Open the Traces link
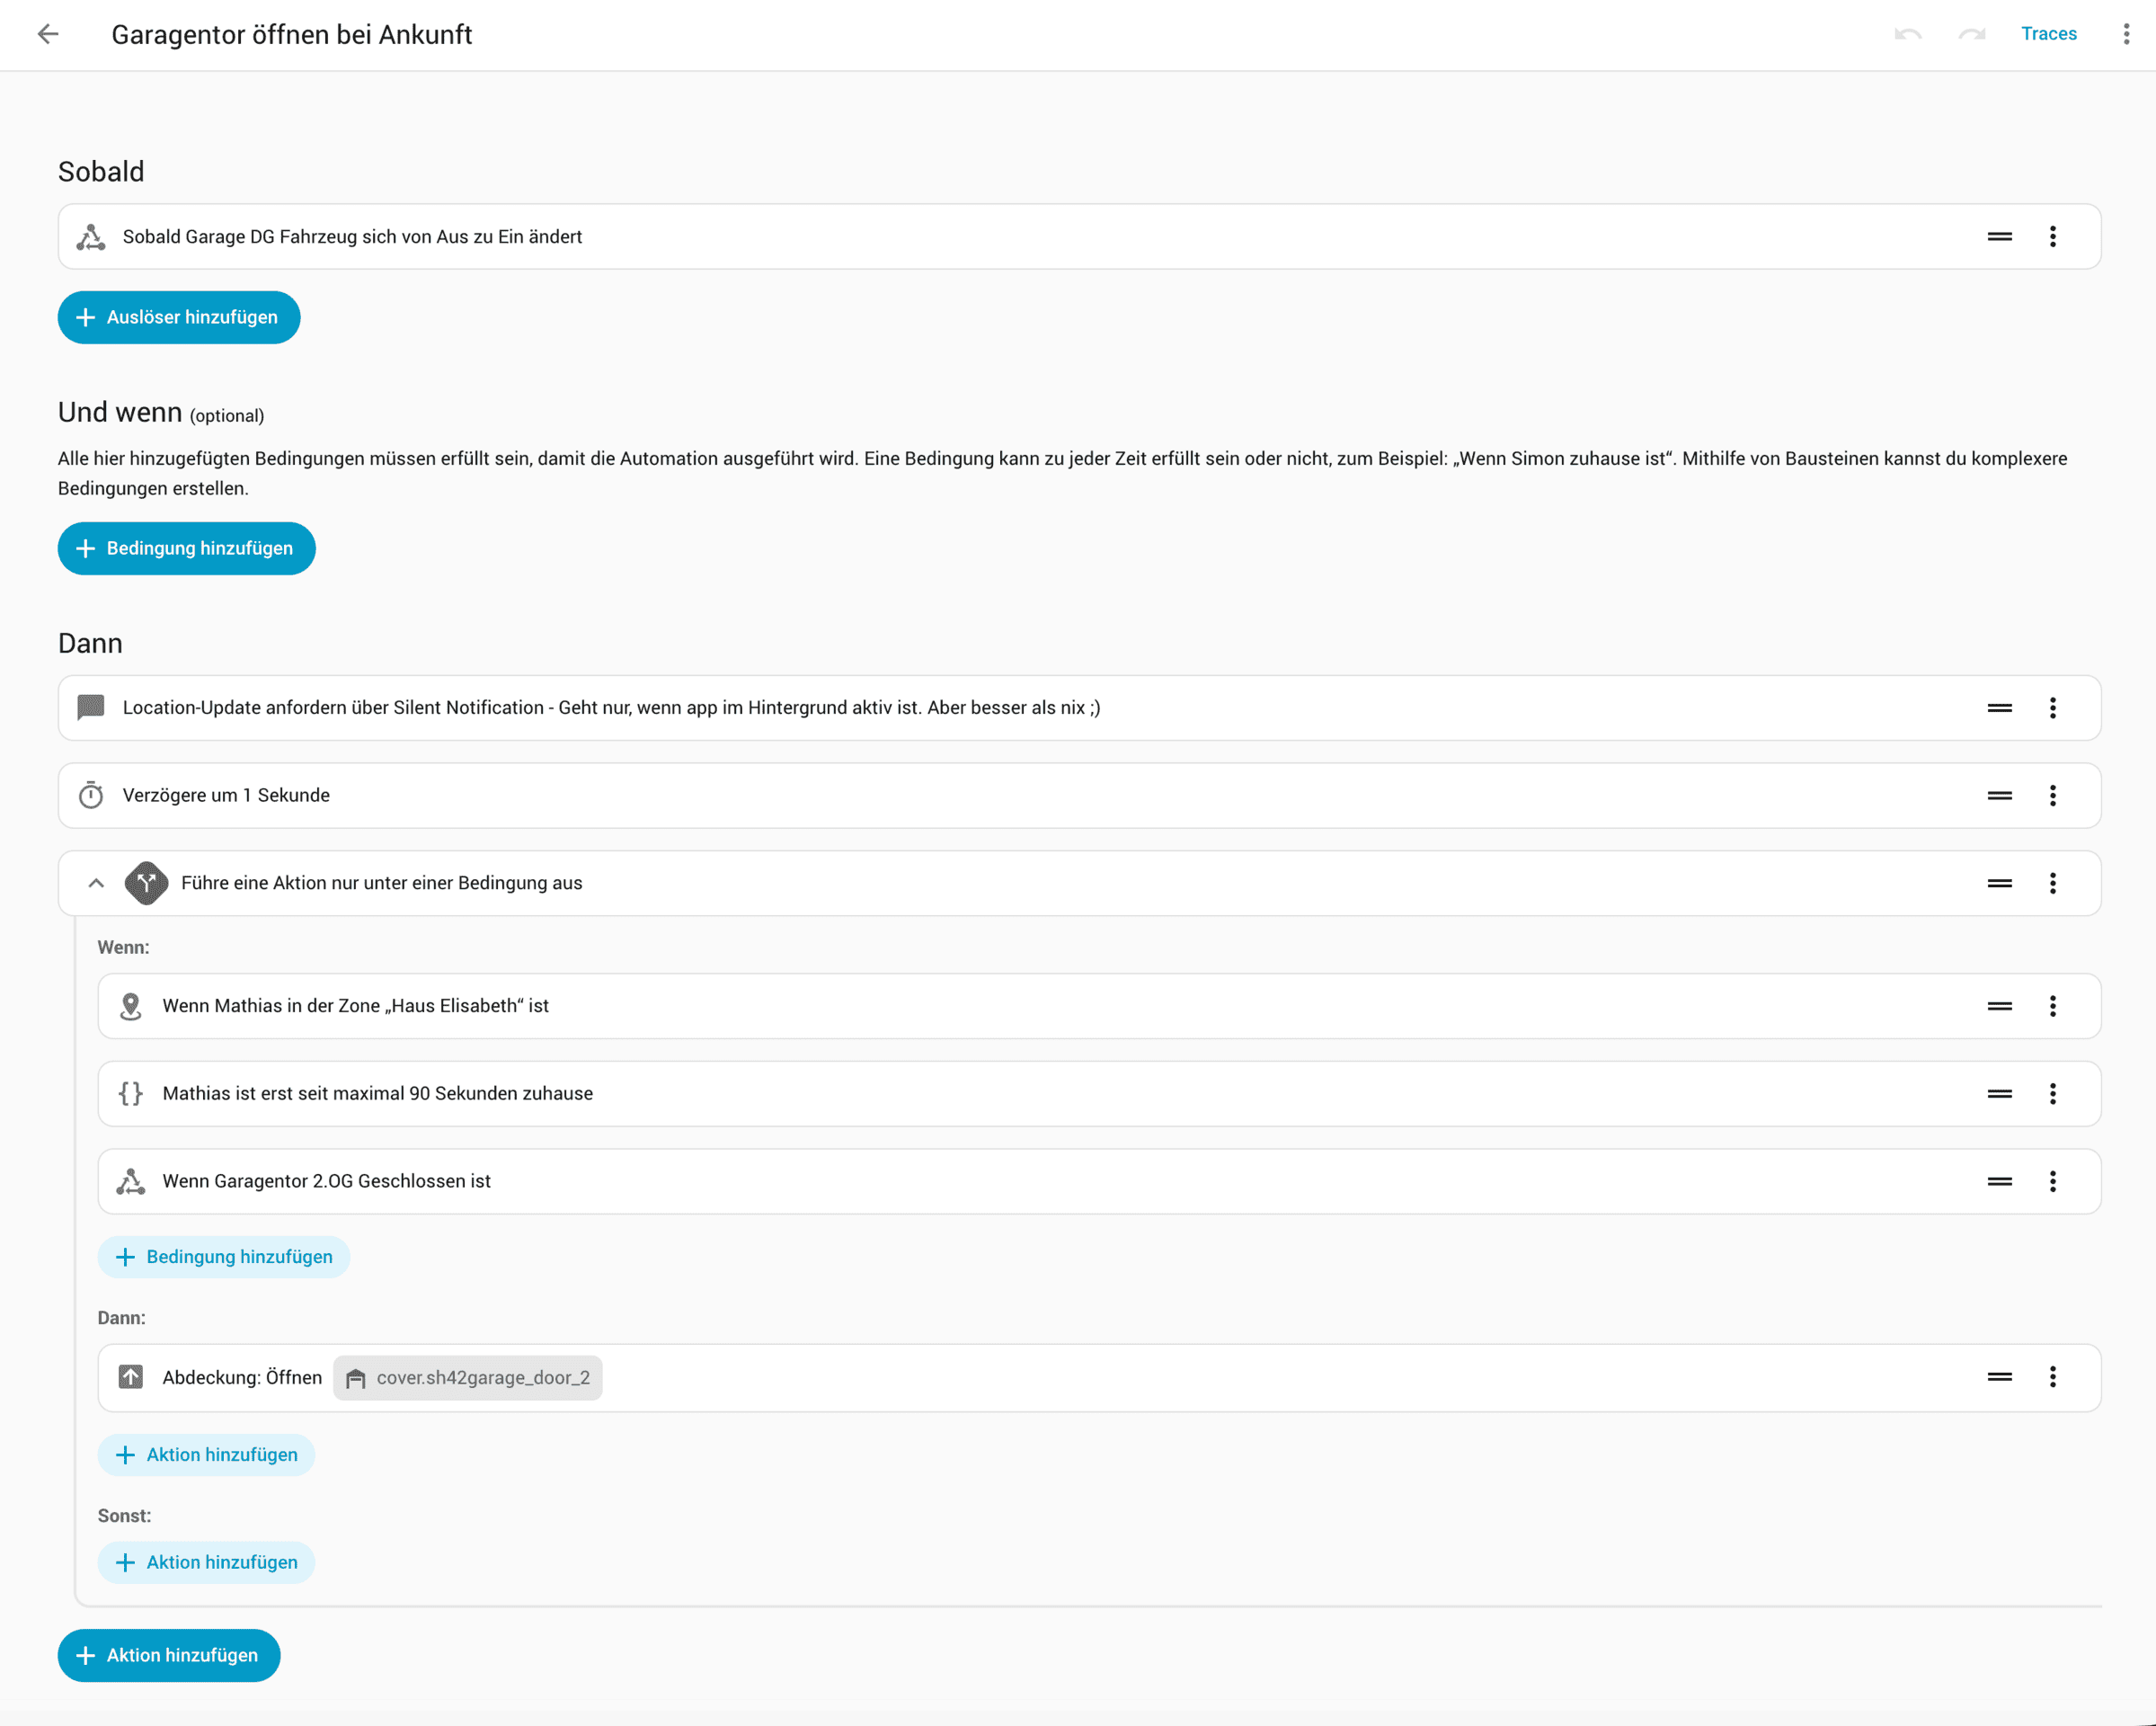Image resolution: width=2156 pixels, height=1726 pixels. click(x=2048, y=34)
